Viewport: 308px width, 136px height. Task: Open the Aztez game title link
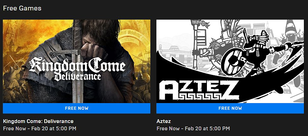164,121
